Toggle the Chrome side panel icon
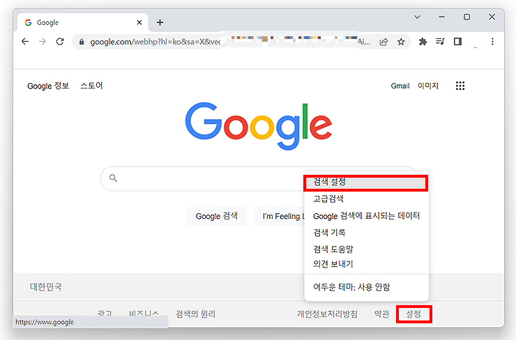516x340 pixels. [457, 41]
